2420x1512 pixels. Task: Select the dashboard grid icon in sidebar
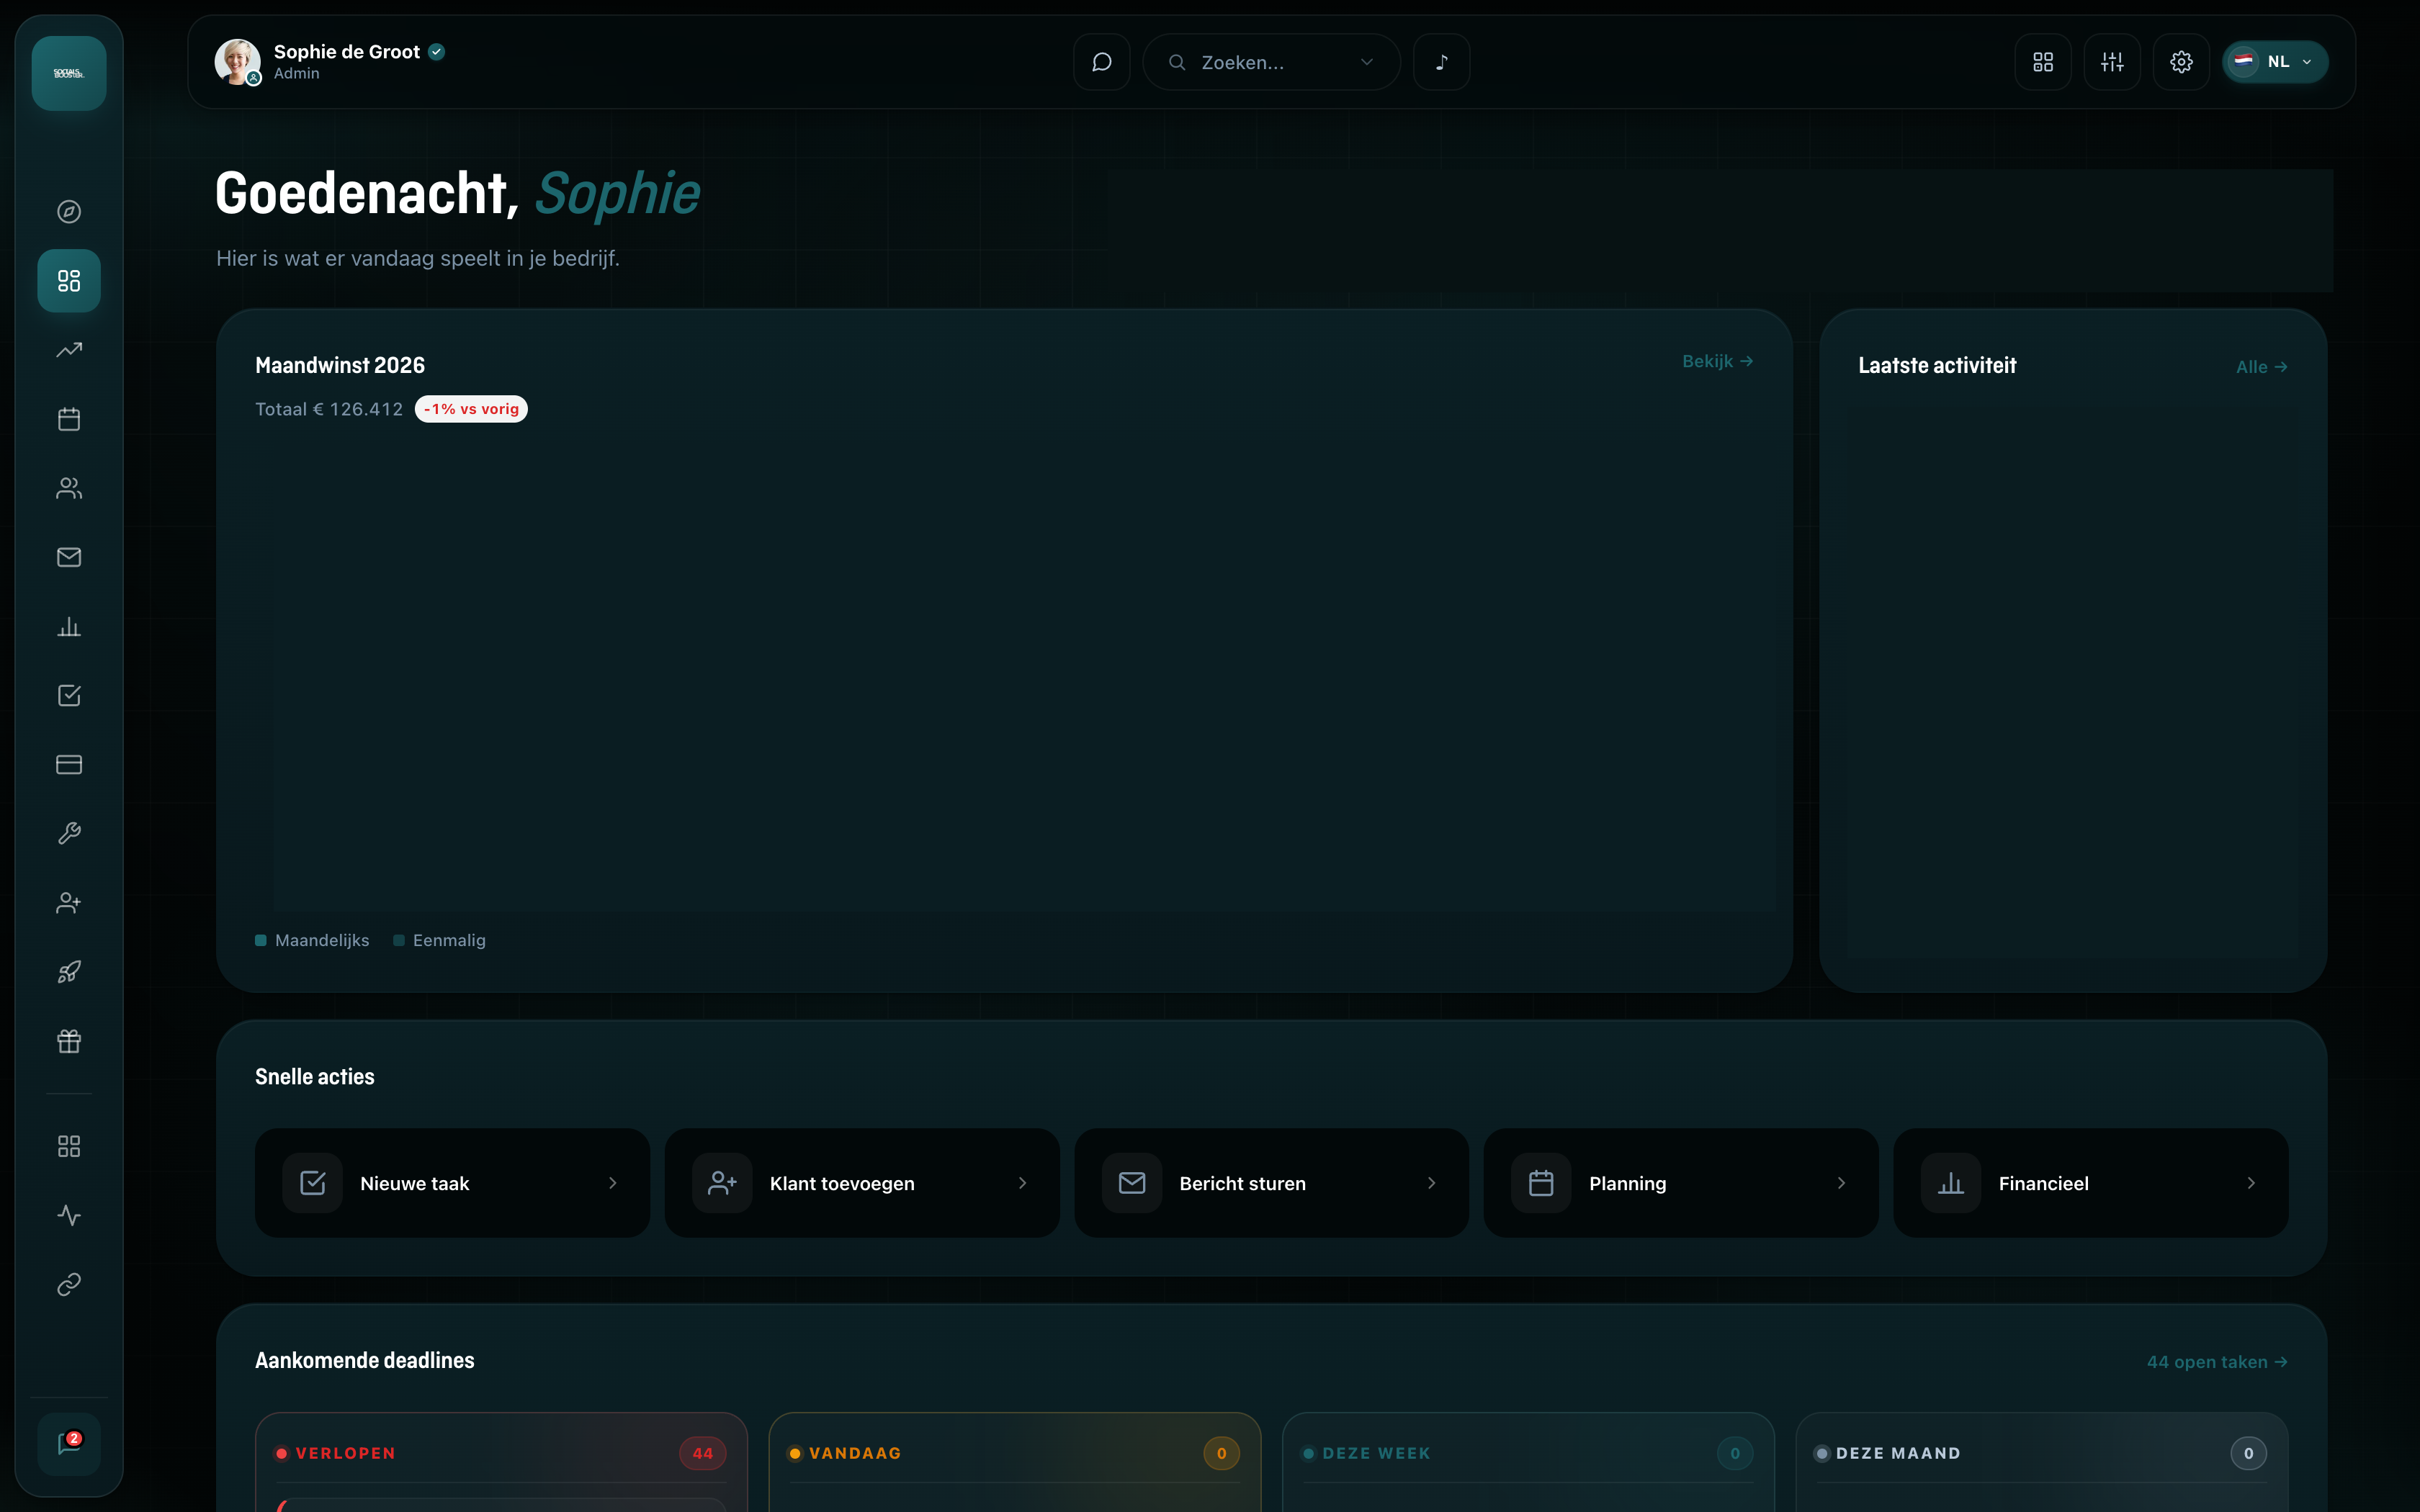click(x=69, y=281)
